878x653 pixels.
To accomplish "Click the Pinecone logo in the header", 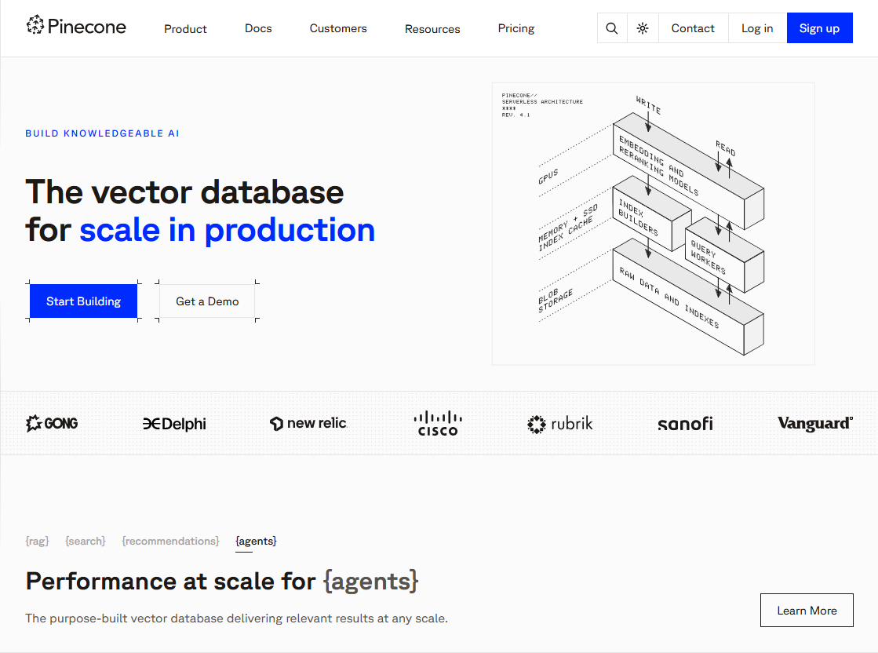I will coord(76,27).
